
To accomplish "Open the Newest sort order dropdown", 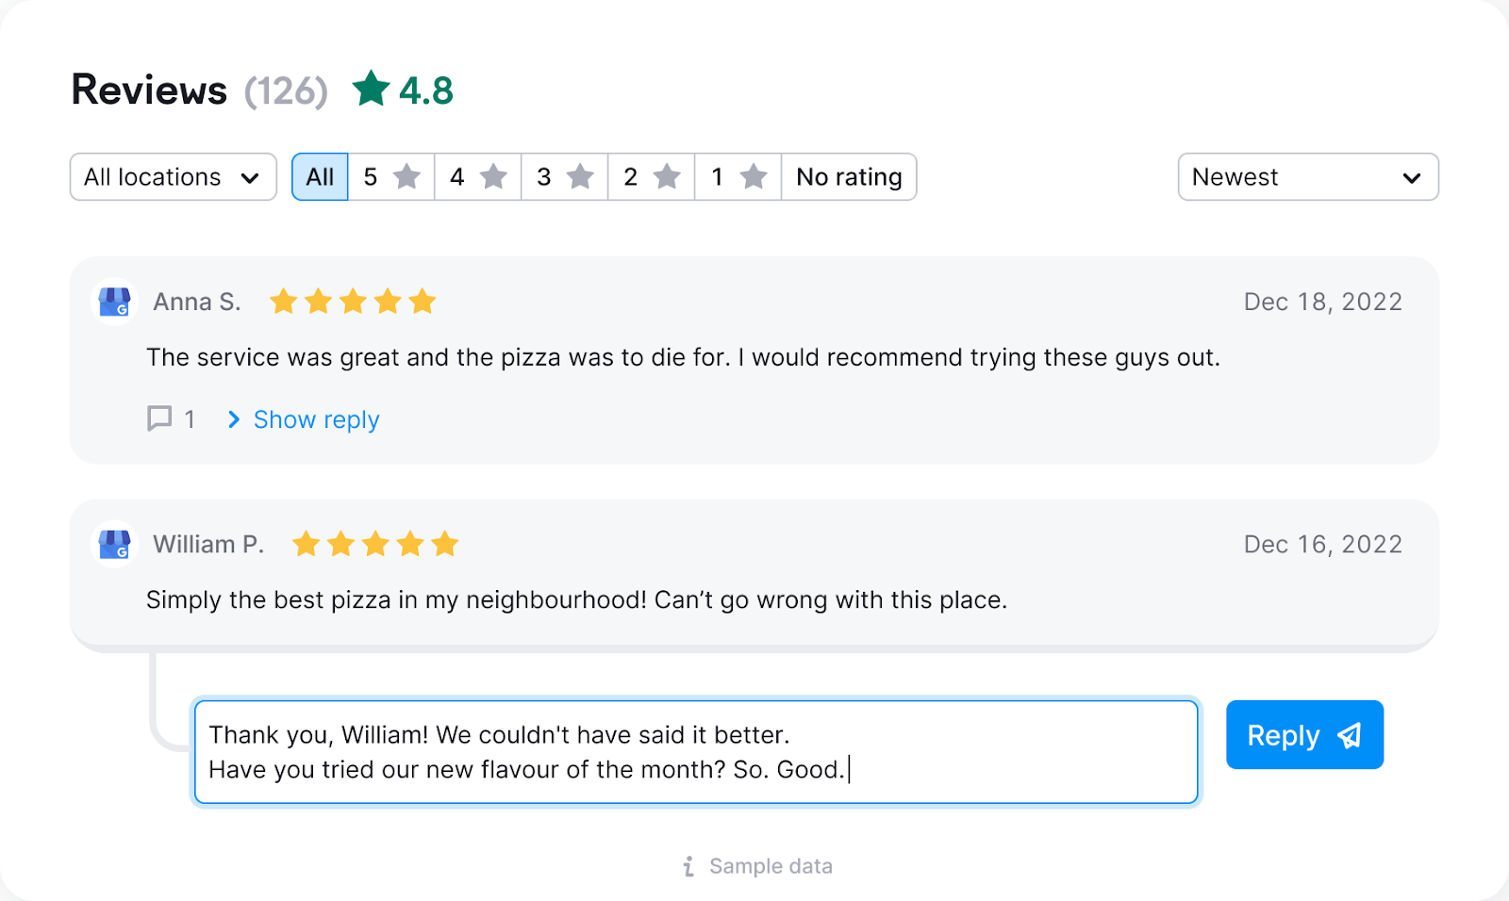I will [x=1307, y=176].
